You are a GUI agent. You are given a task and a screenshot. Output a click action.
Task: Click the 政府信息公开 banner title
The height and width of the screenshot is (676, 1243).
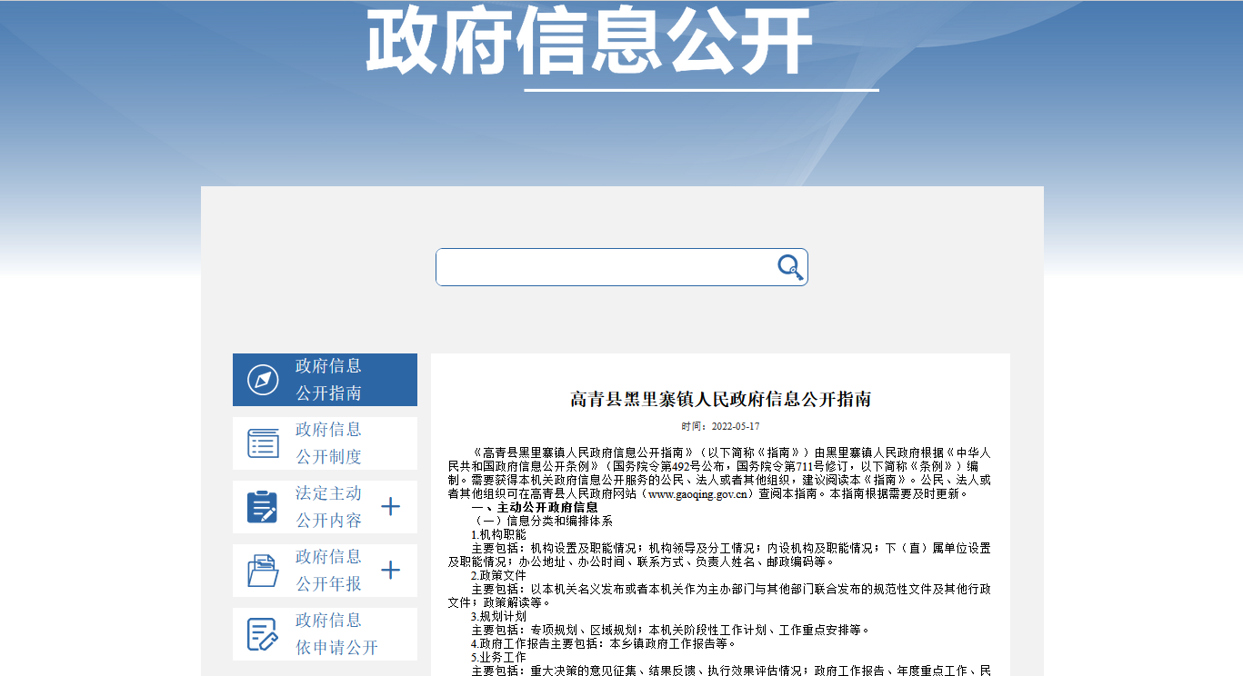tap(589, 41)
